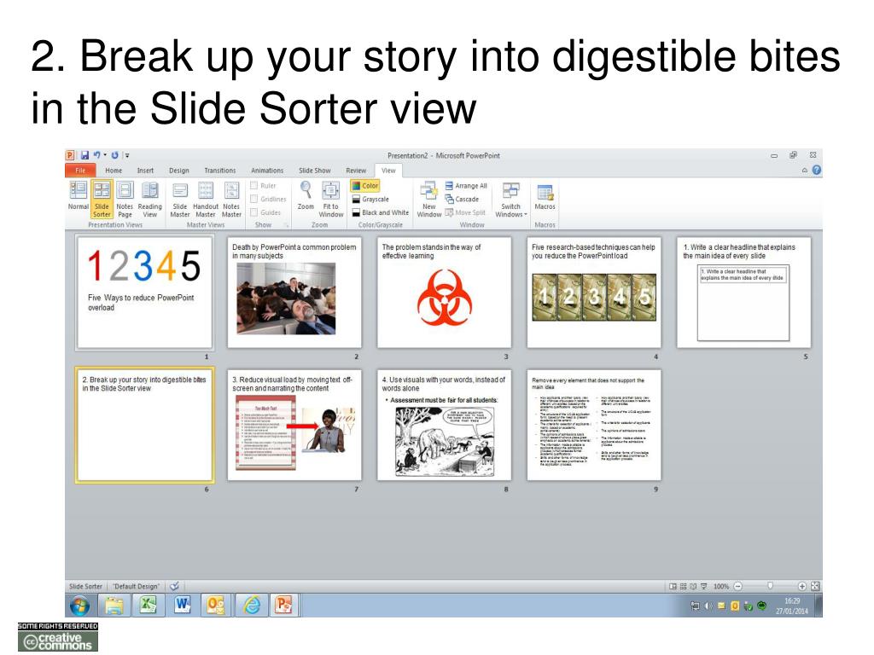Open the File tab
Screen dimensions: 874x655
[81, 171]
